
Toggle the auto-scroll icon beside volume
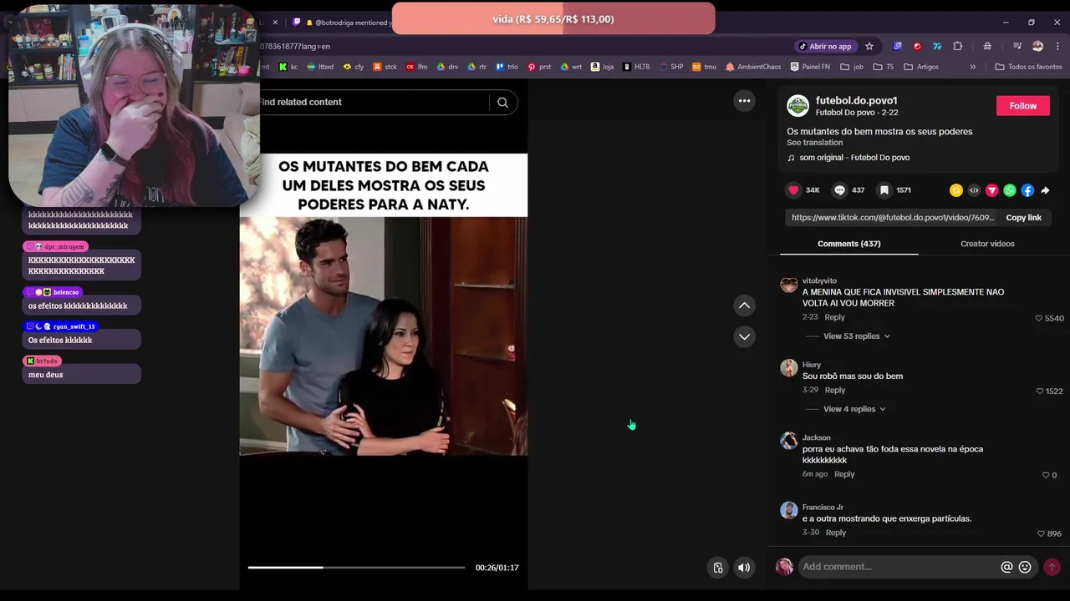point(717,568)
